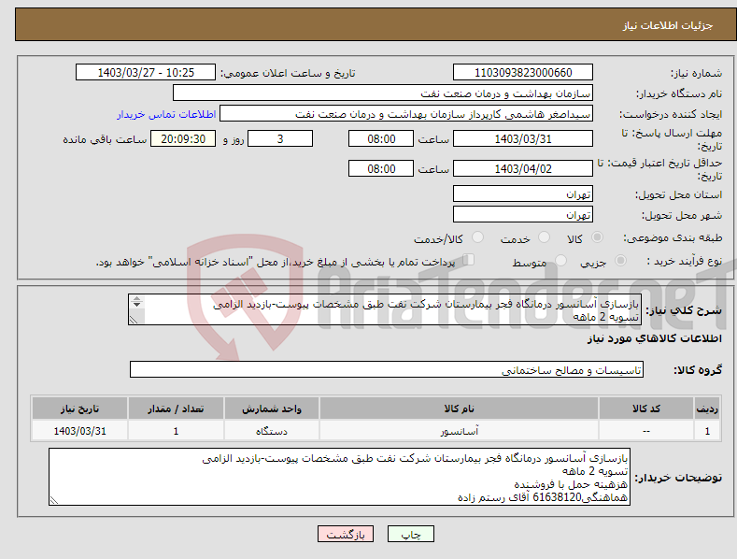Click the response deadline hour 08:00 field

(x=381, y=138)
